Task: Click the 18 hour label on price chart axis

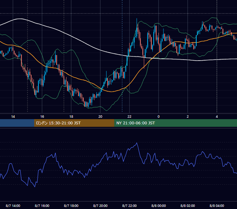Action: tap(71, 117)
